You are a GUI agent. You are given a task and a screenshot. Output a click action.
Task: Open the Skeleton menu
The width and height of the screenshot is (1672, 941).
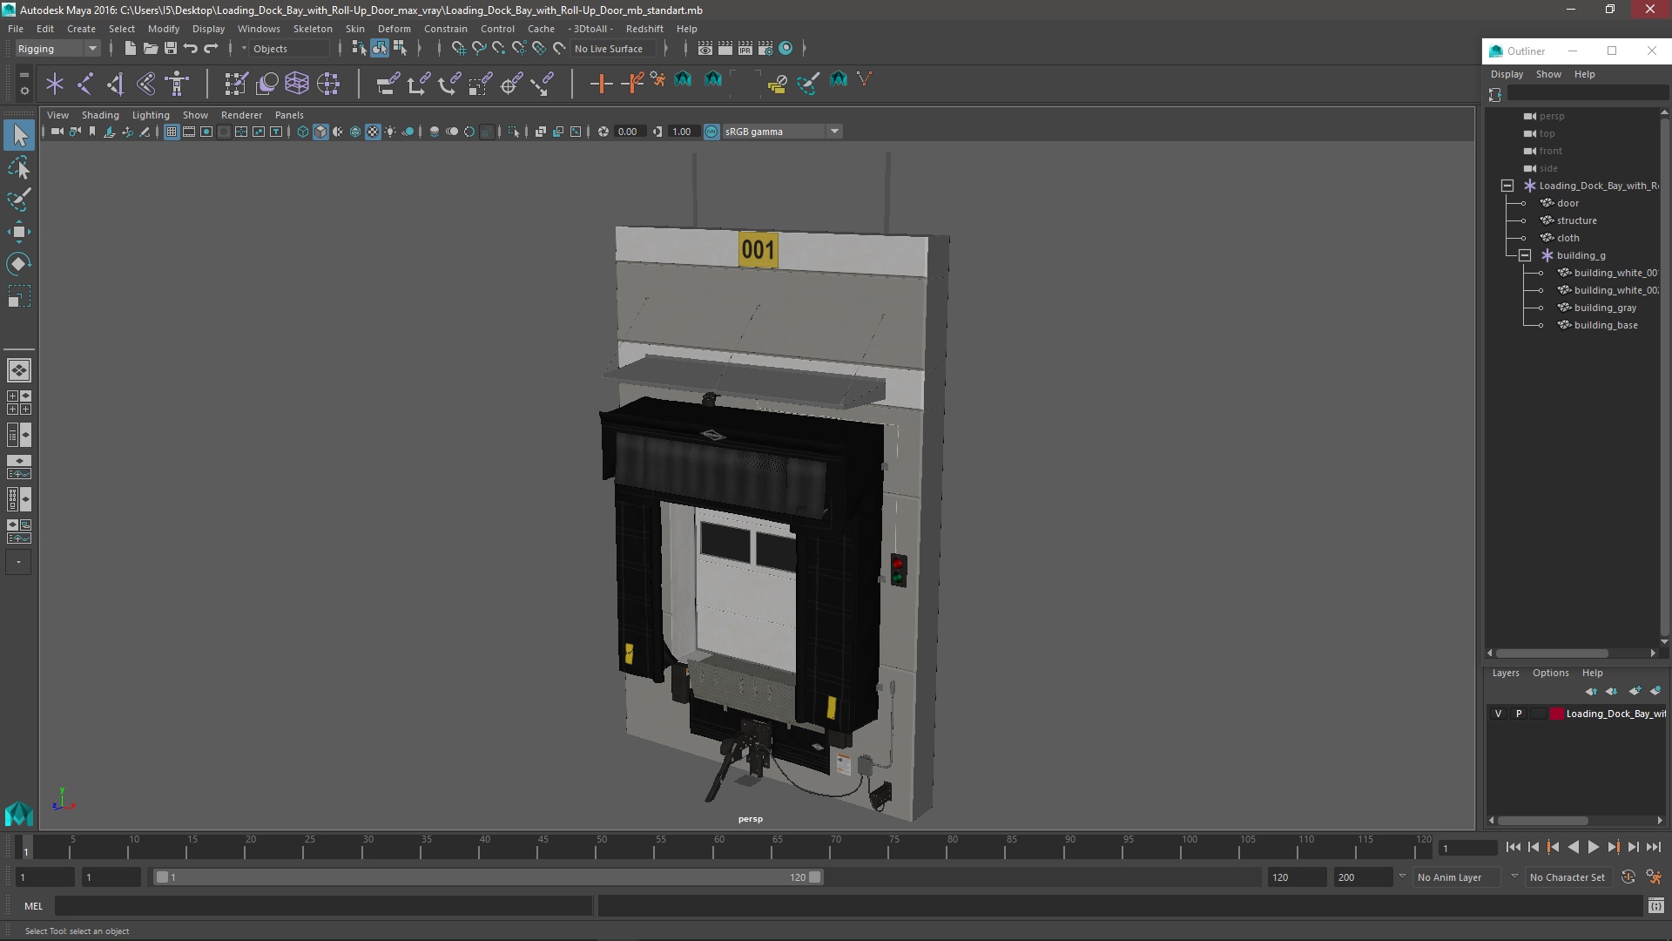[x=312, y=29]
